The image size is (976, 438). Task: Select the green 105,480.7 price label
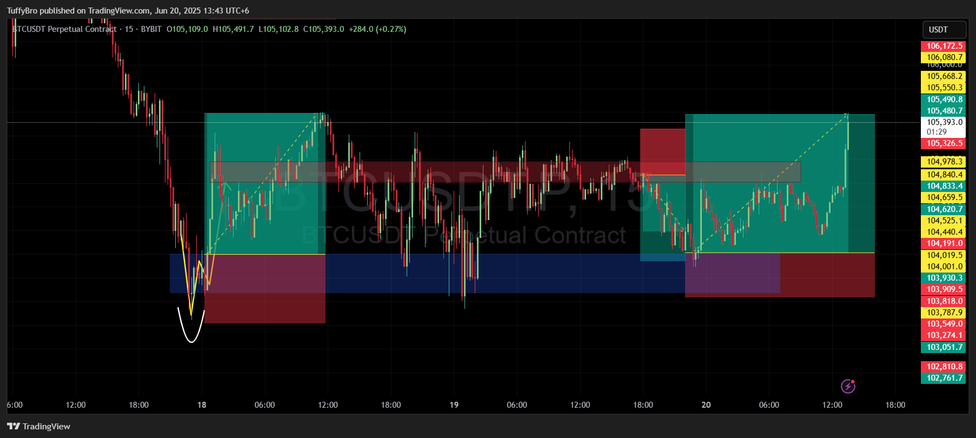click(x=943, y=111)
